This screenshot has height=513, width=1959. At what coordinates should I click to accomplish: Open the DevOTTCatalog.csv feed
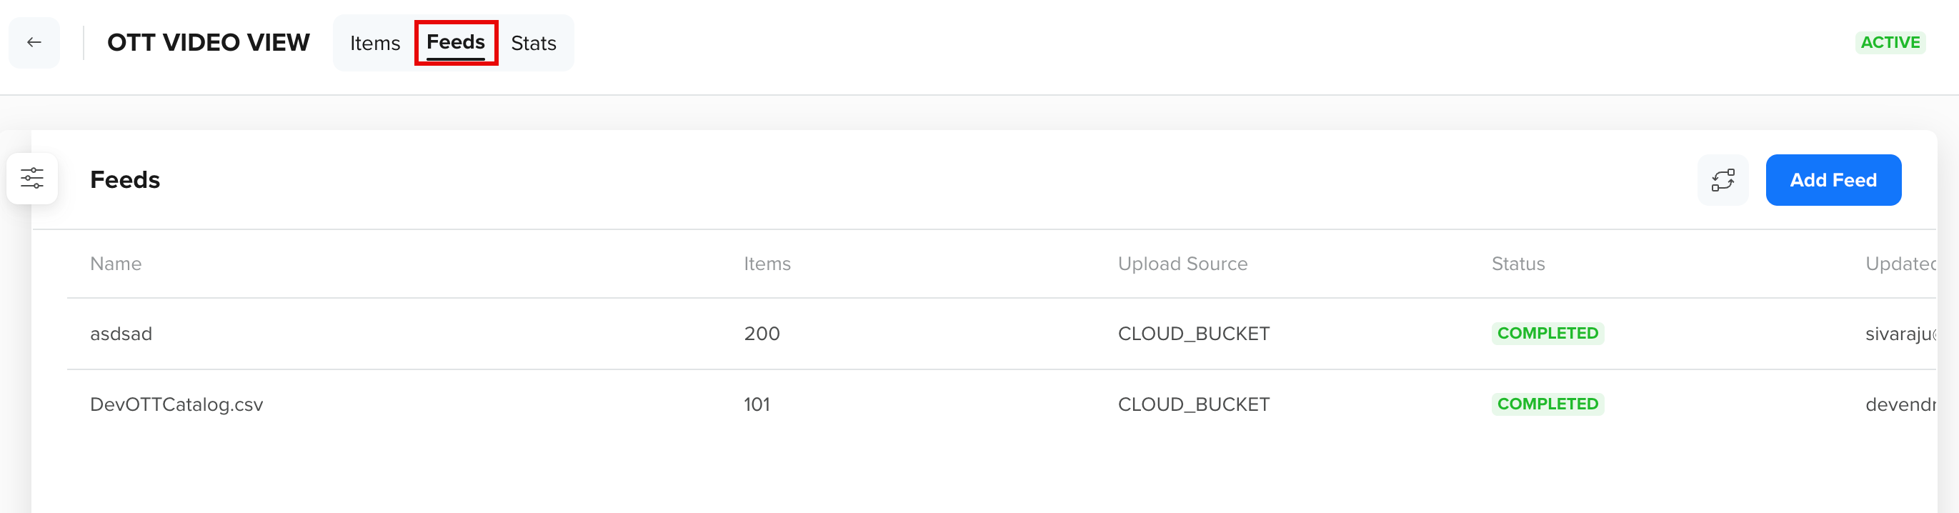click(x=176, y=404)
